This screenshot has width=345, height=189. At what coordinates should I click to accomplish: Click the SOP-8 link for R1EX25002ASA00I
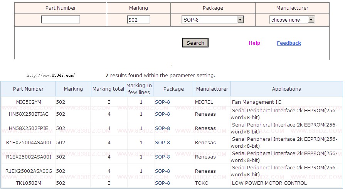point(162,157)
